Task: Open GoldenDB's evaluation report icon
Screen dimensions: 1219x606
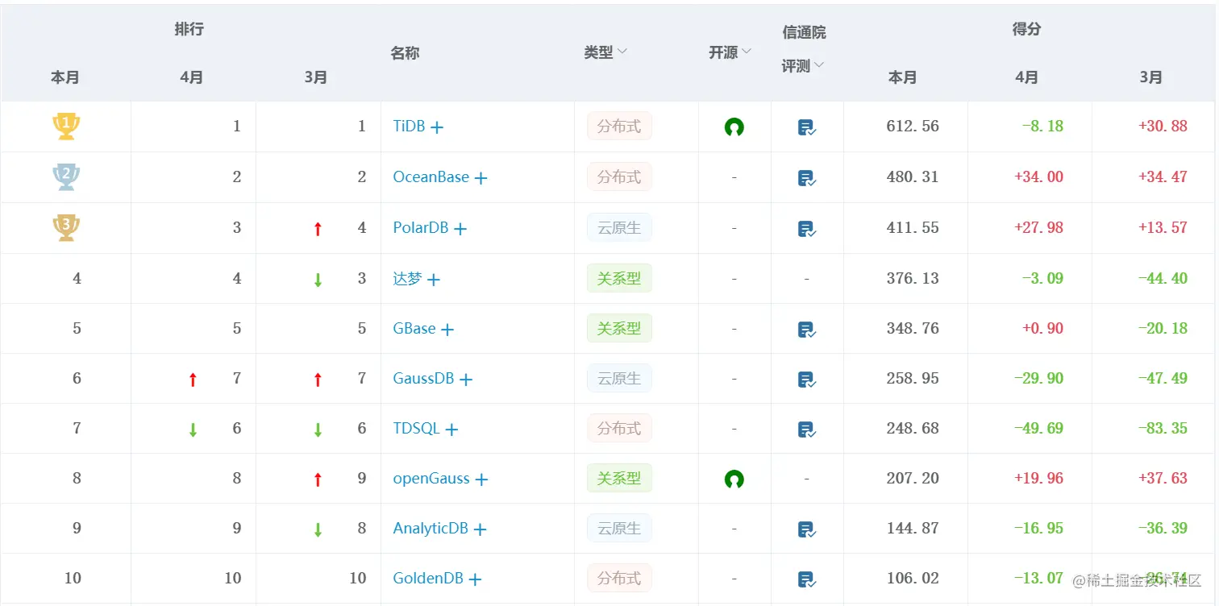Action: [x=807, y=579]
